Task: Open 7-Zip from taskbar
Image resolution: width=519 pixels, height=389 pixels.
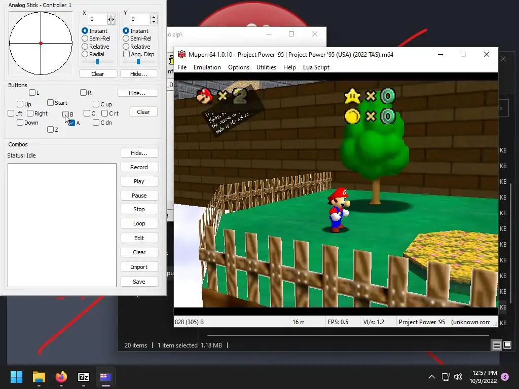Action: [x=84, y=377]
